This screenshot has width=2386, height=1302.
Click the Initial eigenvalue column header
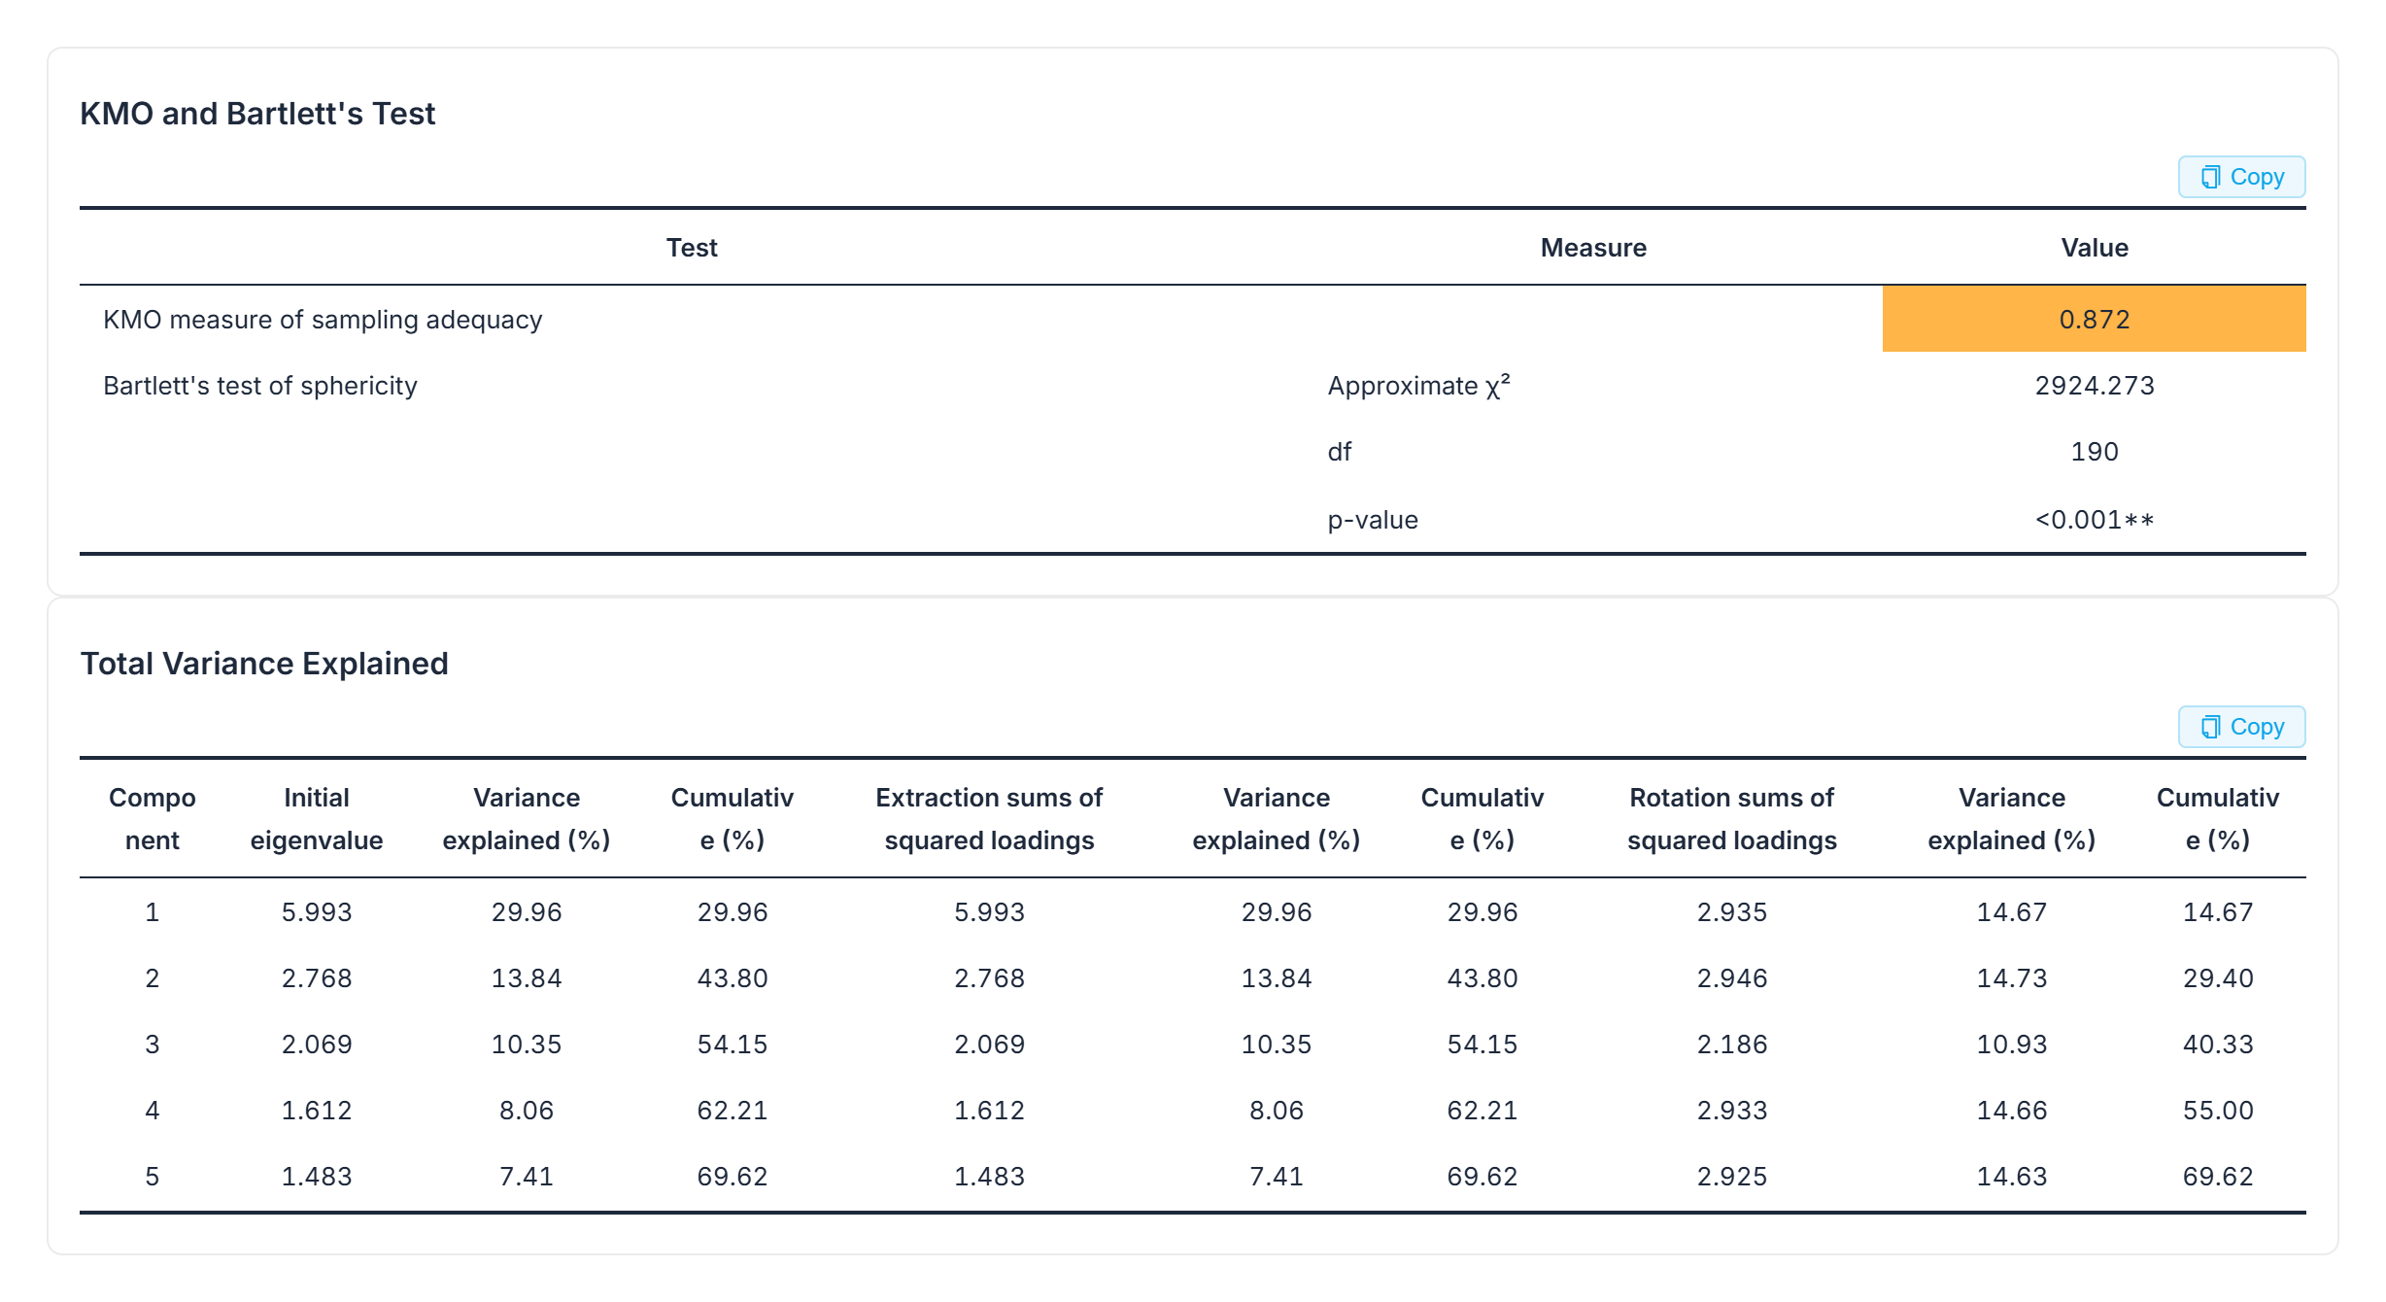coord(317,818)
